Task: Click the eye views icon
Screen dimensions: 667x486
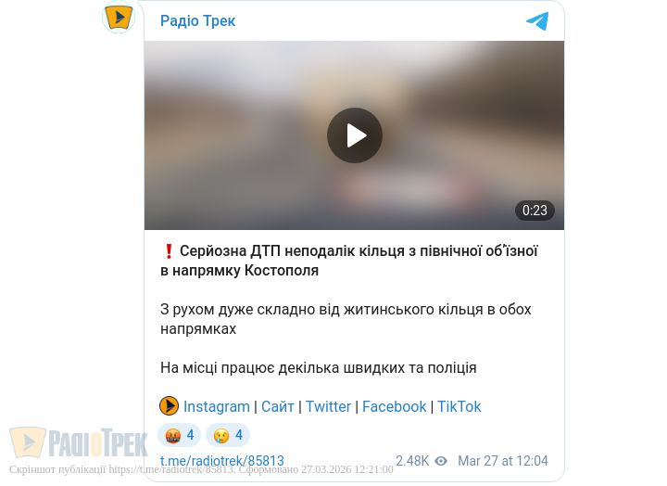Action: [x=441, y=461]
